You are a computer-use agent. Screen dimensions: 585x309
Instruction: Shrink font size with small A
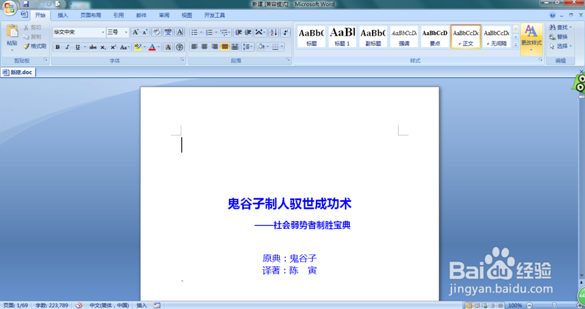pyautogui.click(x=144, y=32)
